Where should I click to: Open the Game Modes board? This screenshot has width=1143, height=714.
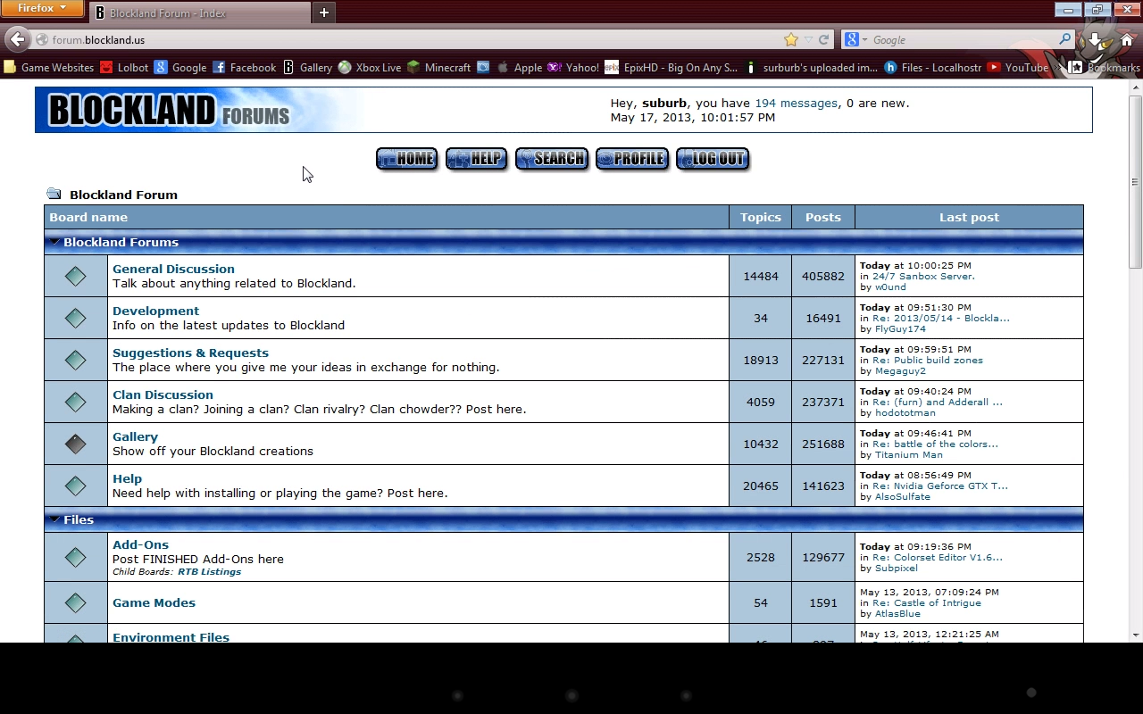coord(154,602)
